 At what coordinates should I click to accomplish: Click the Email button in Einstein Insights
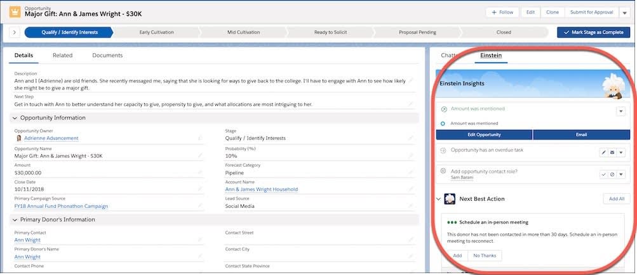pyautogui.click(x=581, y=135)
